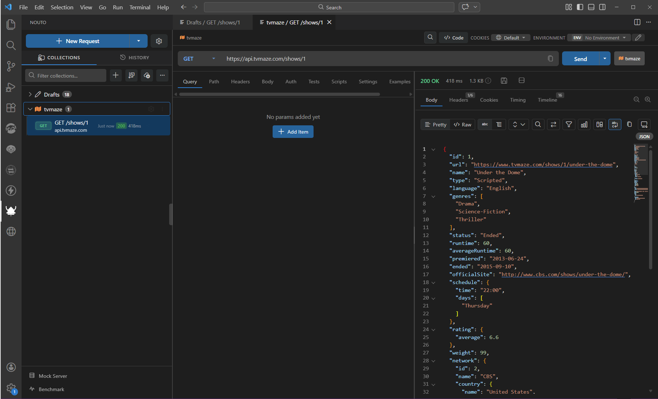Open the Manage gear in activity bar
Viewport: 658px width, 399px height.
(x=11, y=388)
